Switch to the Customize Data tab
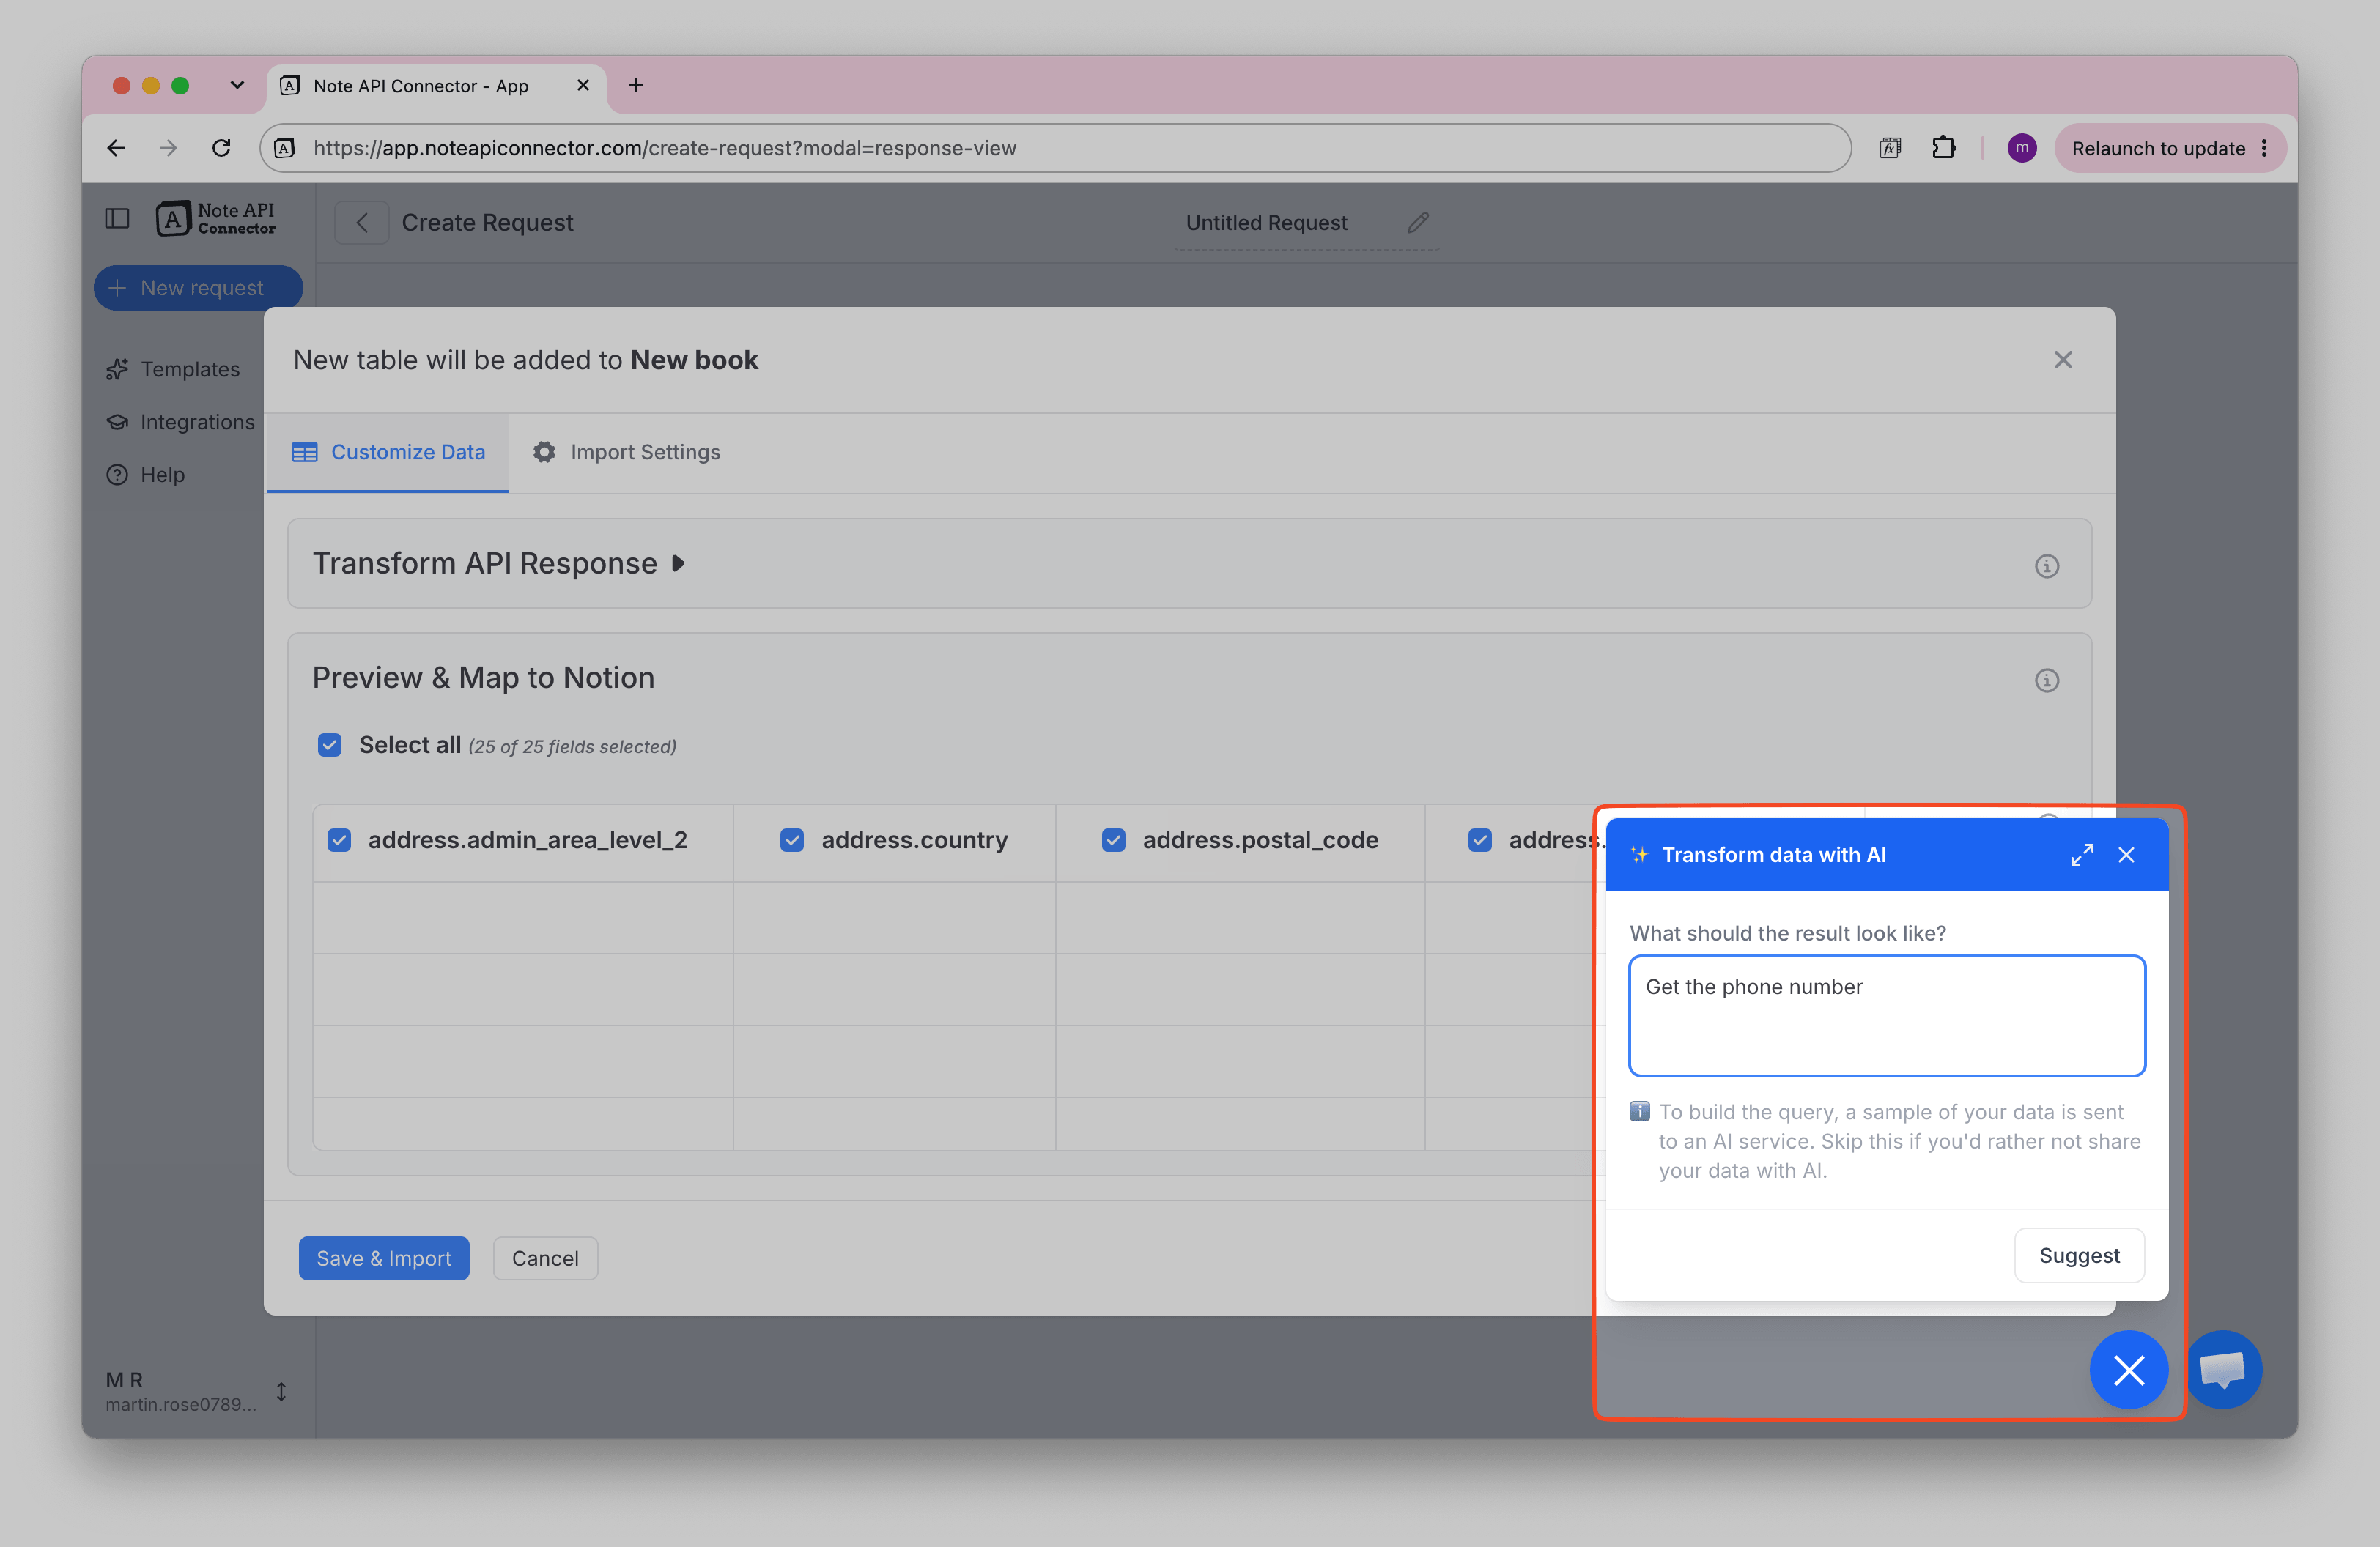Image resolution: width=2380 pixels, height=1547 pixels. tap(388, 453)
